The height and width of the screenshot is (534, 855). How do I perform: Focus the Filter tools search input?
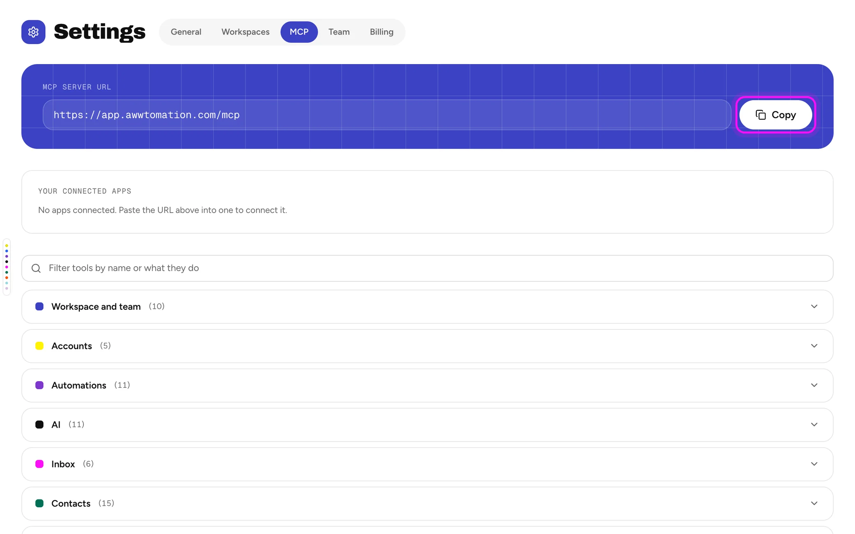(427, 268)
